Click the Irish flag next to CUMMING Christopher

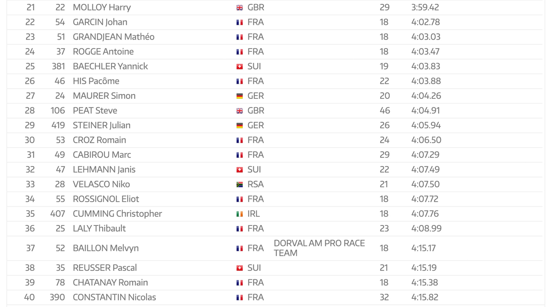coord(240,214)
